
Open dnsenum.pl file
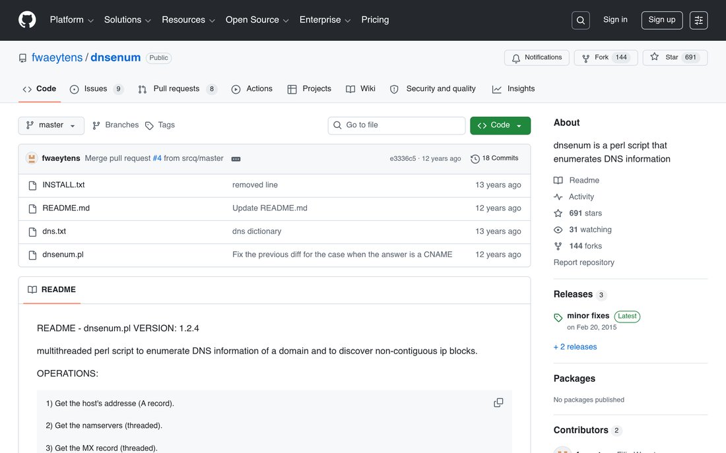point(63,255)
